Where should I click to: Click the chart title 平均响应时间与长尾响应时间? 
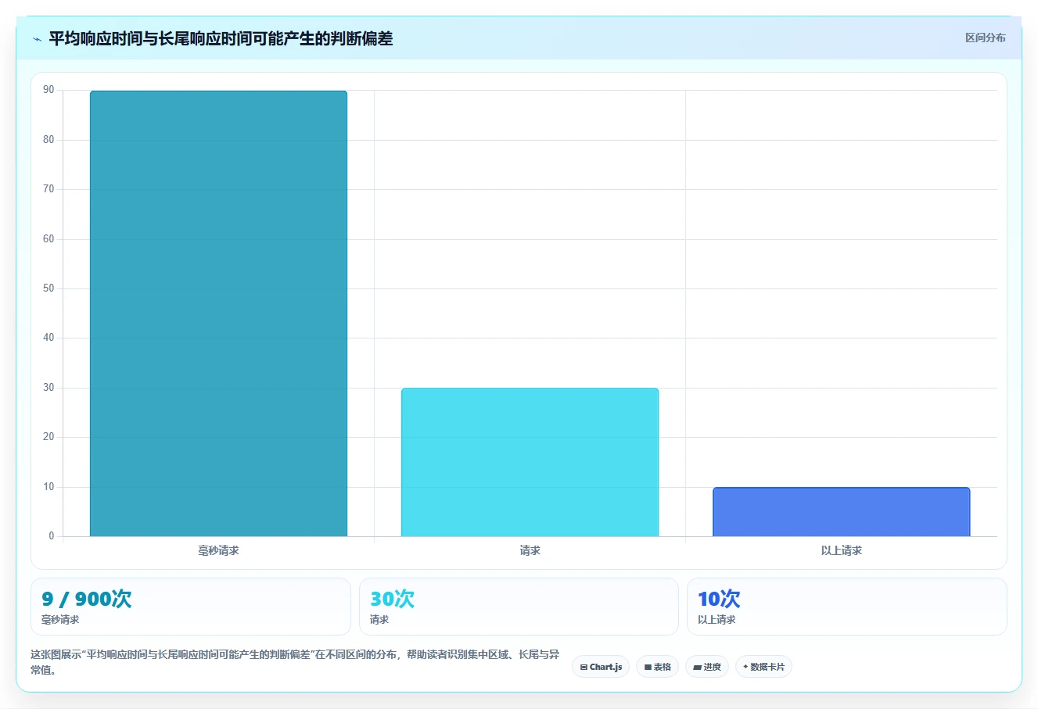221,38
